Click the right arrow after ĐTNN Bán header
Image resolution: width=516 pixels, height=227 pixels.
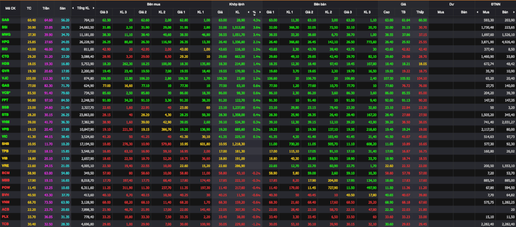point(513,12)
